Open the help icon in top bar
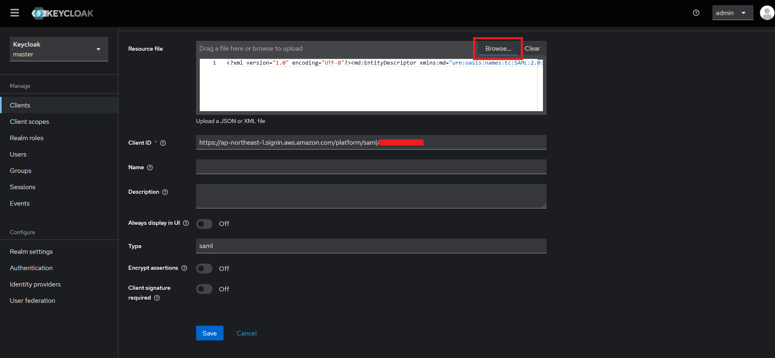775x358 pixels. click(696, 13)
